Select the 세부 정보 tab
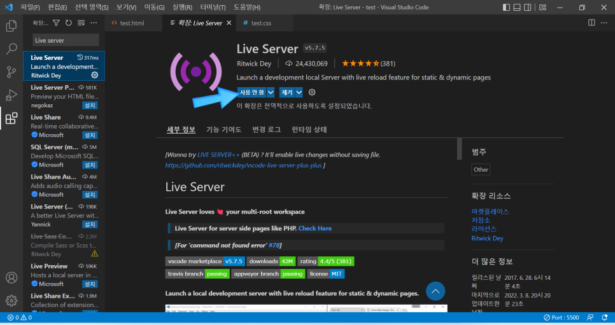Image resolution: width=615 pixels, height=325 pixels. click(181, 129)
